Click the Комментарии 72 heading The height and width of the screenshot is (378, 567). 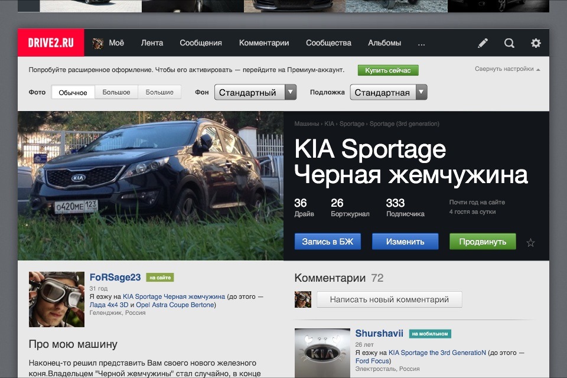coord(339,278)
